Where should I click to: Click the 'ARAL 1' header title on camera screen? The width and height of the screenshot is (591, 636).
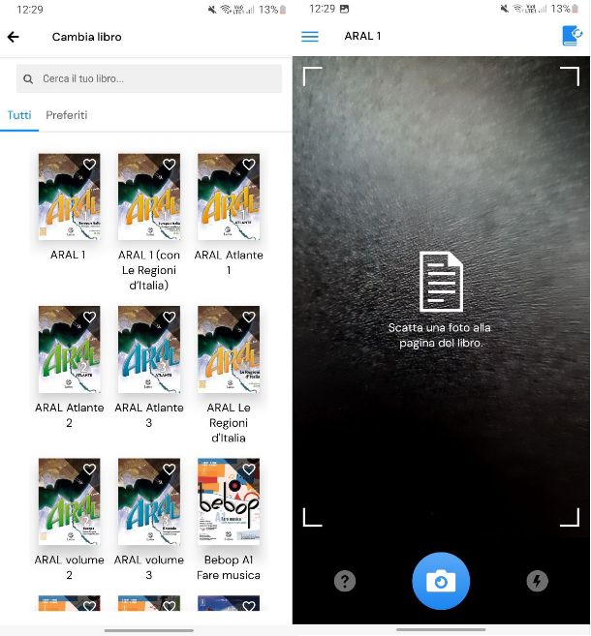(362, 36)
